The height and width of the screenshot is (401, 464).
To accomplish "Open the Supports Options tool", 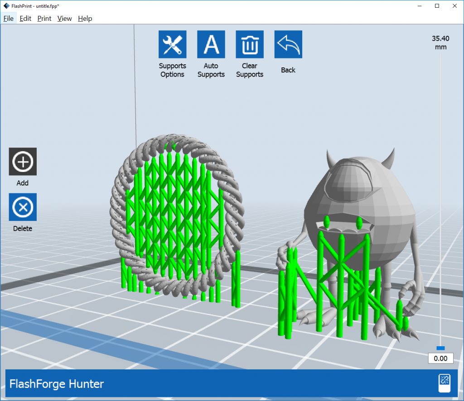I will (x=172, y=44).
